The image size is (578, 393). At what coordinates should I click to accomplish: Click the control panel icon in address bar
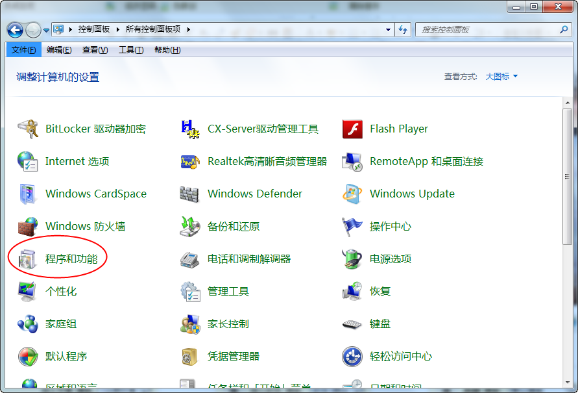[x=58, y=29]
